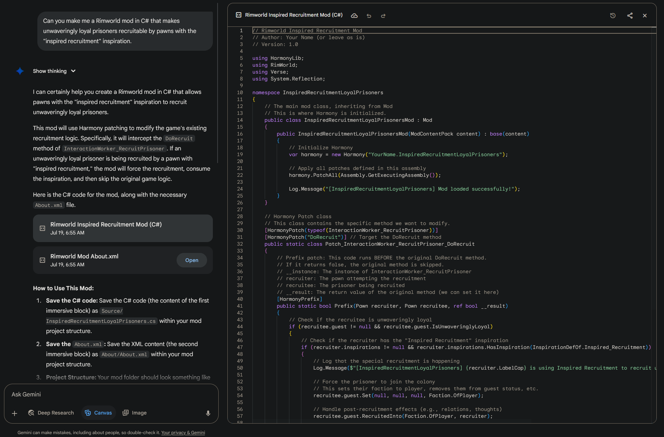Click the Show thinking label
The height and width of the screenshot is (437, 664).
pos(50,71)
